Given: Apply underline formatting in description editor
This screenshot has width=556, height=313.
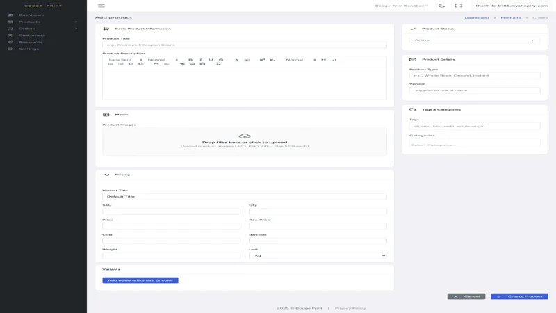Looking at the screenshot, I should (x=211, y=60).
